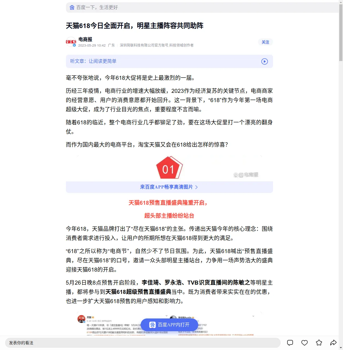Click the page scrollbar up arrow
The width and height of the screenshot is (343, 350).
(341, 2)
